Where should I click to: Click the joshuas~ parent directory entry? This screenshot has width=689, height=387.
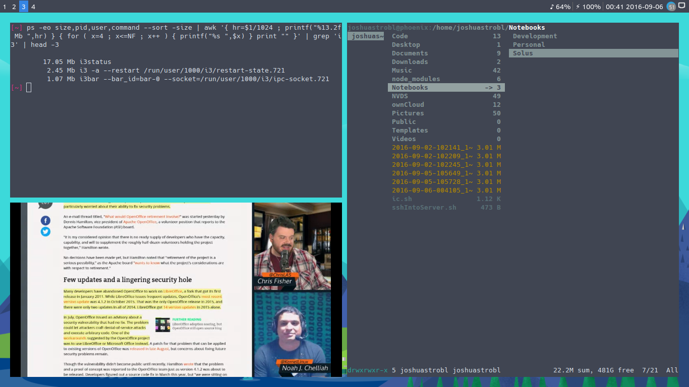pos(366,36)
